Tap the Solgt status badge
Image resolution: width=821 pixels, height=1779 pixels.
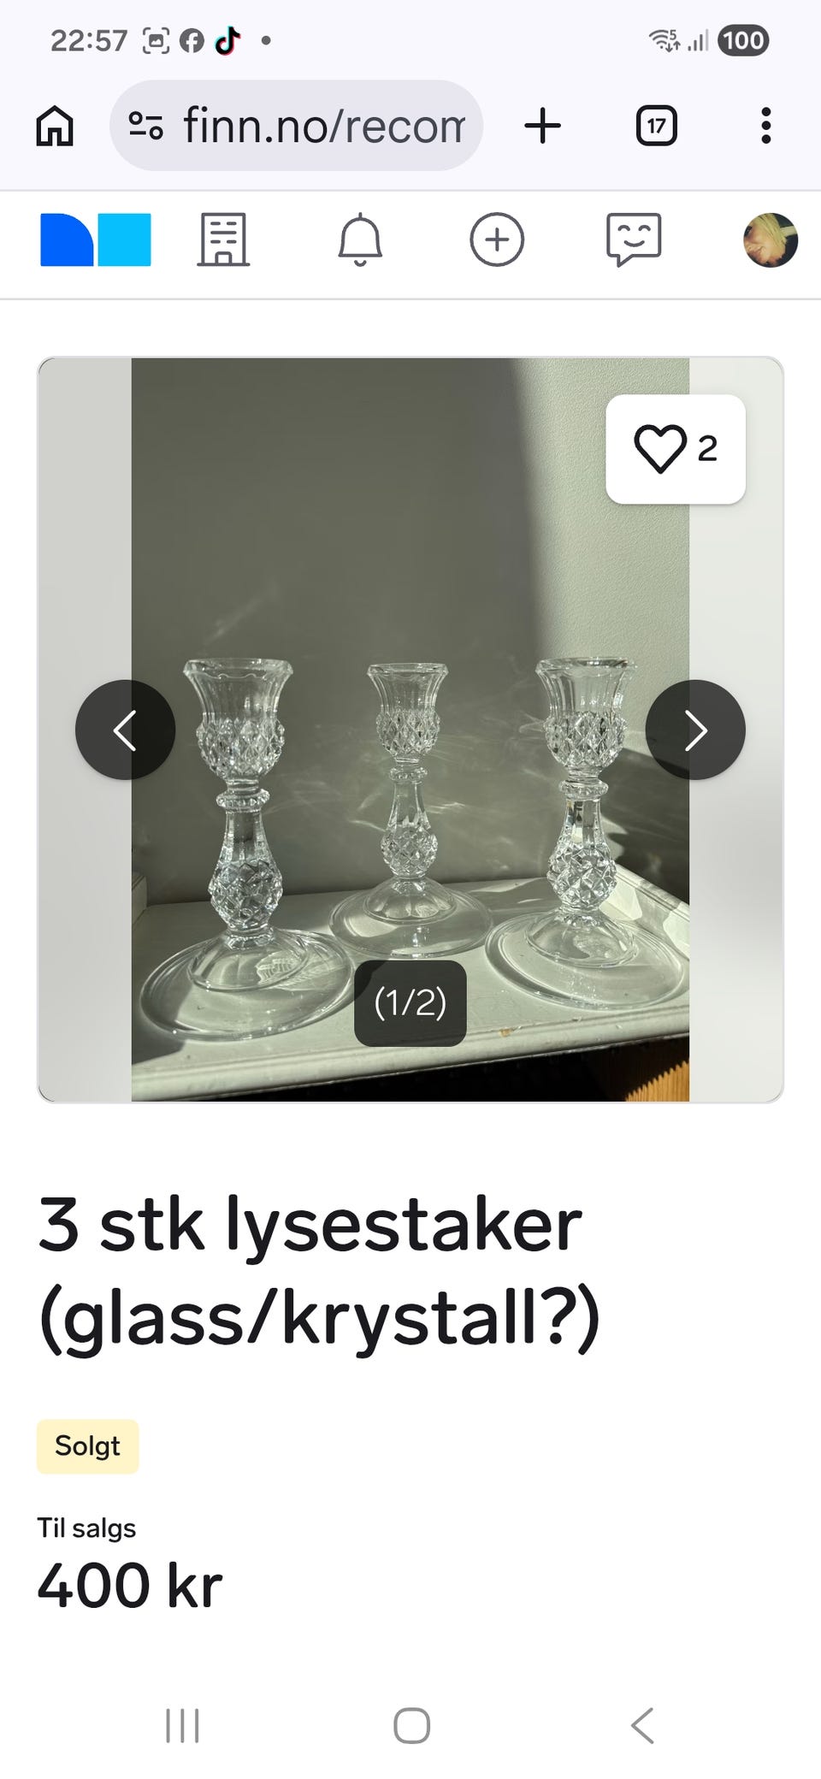pyautogui.click(x=87, y=1446)
